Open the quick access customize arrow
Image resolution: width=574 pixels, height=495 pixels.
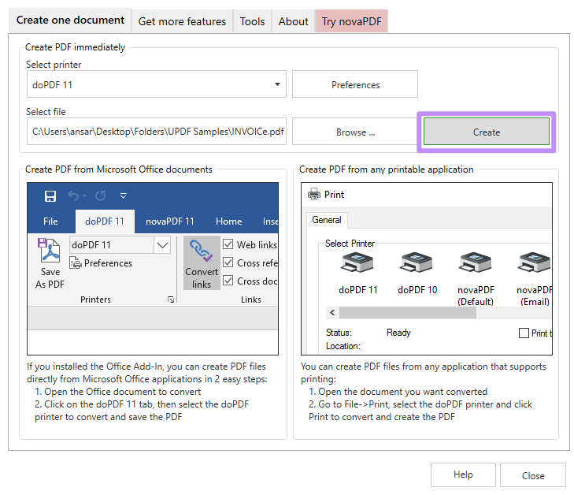point(124,196)
